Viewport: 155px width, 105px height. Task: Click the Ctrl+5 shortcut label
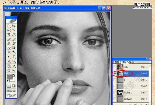[x=144, y=99]
